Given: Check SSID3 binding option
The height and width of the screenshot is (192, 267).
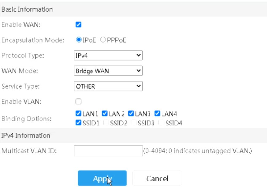Looking at the screenshot, I should tap(133, 123).
